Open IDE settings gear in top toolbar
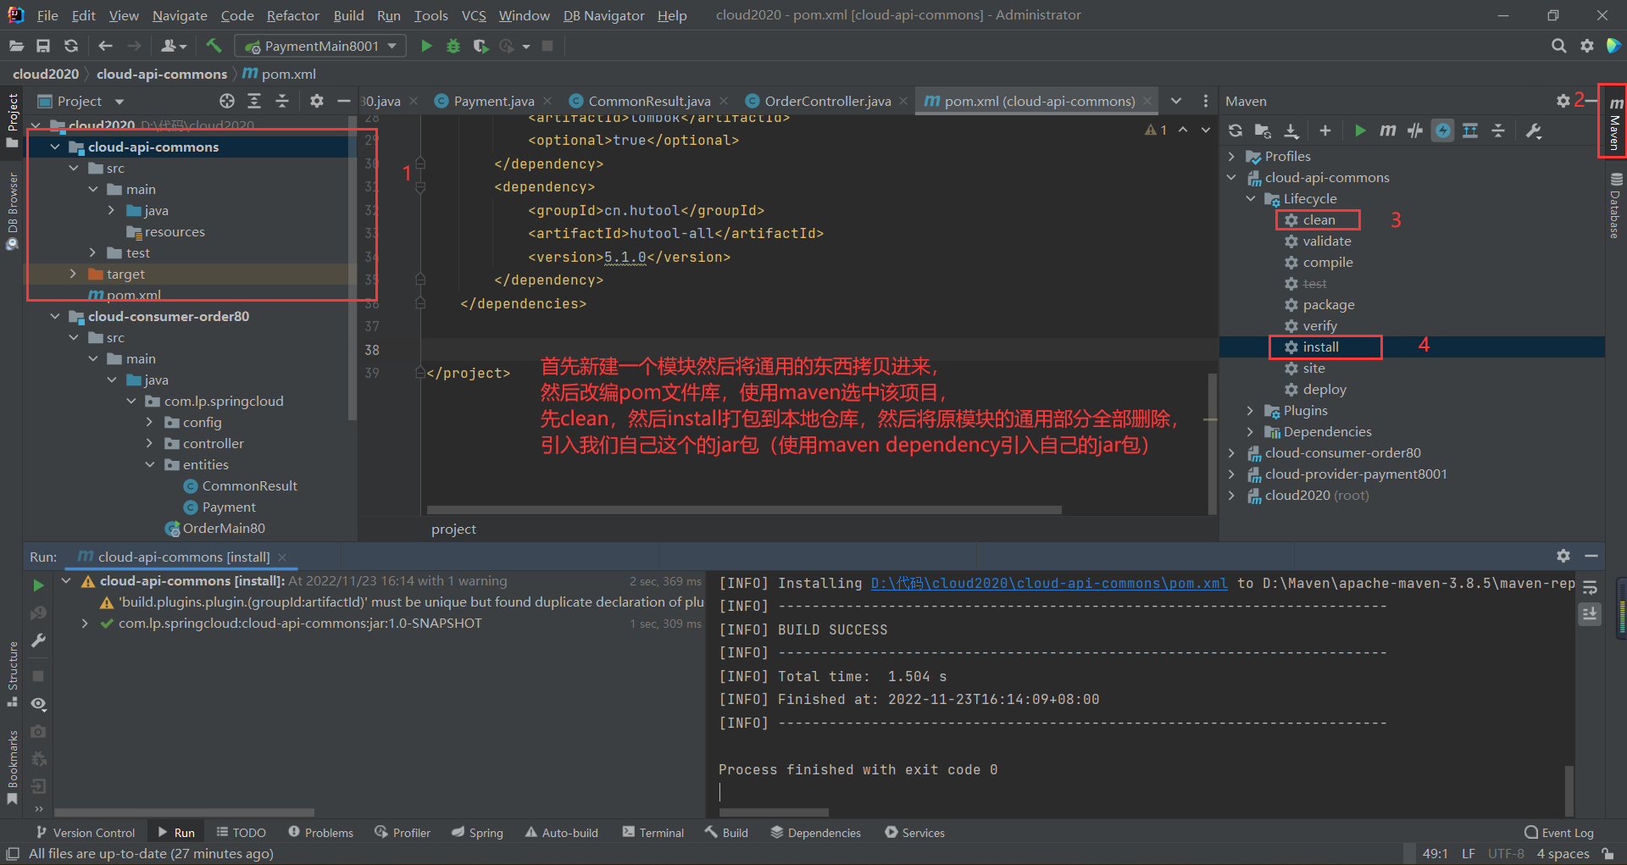The image size is (1627, 865). pyautogui.click(x=1586, y=46)
